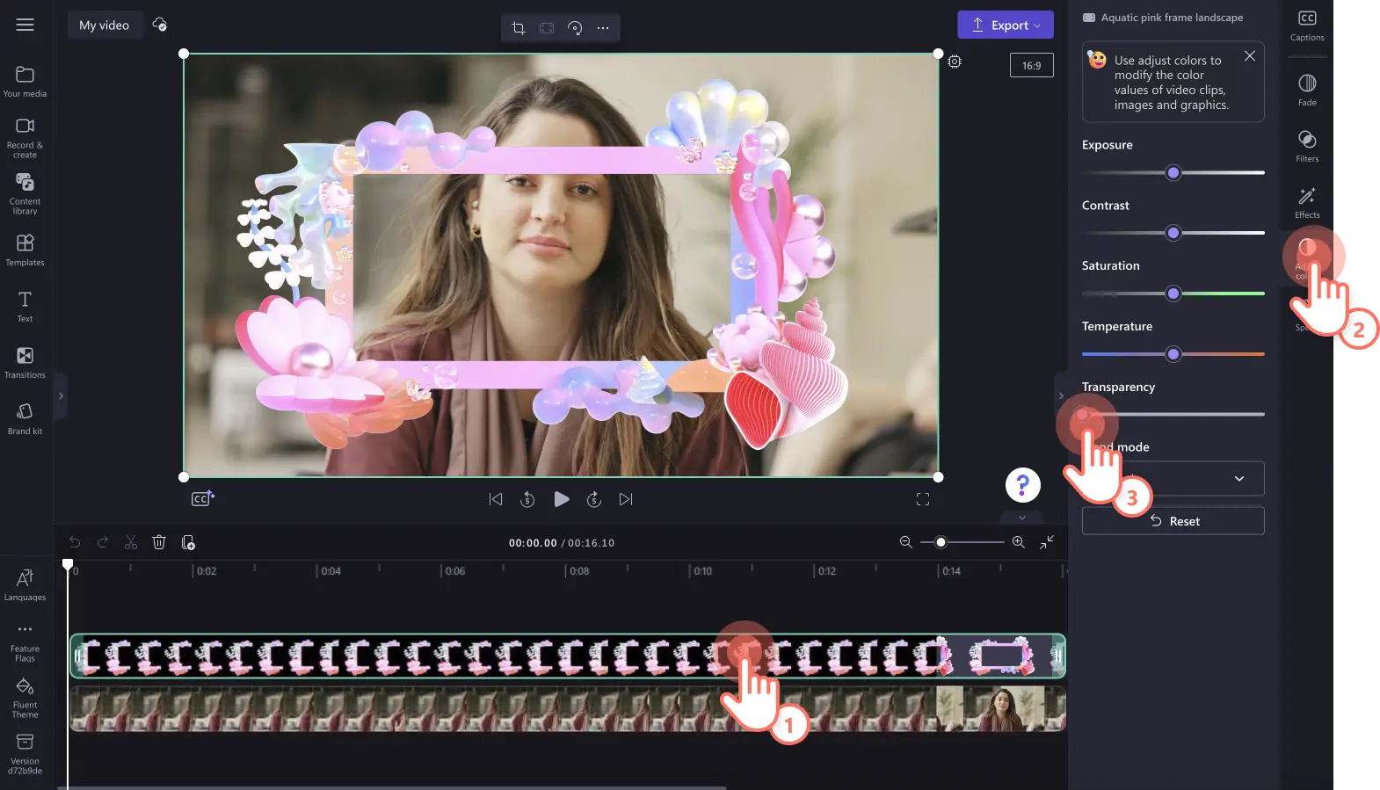The width and height of the screenshot is (1380, 790).
Task: Open Captions tab in property panel
Action: (1307, 25)
